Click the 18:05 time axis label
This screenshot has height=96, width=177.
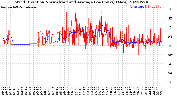(123, 91)
